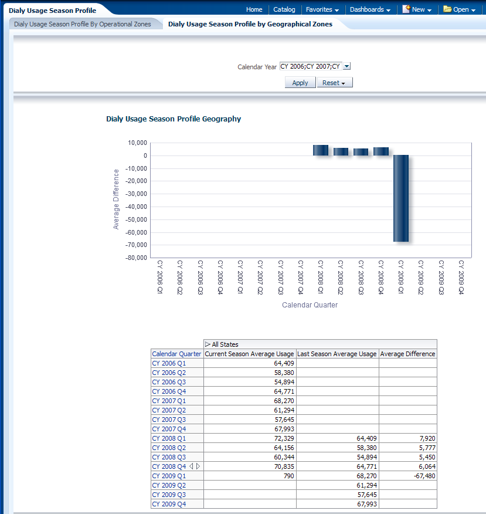Click the Last Season Average Usage header
Image resolution: width=486 pixels, height=514 pixels.
[x=337, y=354]
